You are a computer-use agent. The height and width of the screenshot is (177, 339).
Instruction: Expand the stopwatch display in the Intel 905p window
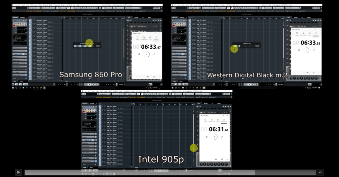pos(222,137)
